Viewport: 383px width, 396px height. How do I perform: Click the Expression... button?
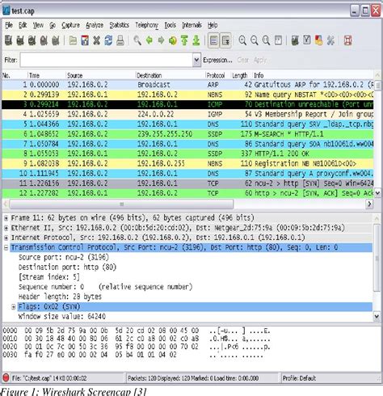coord(217,60)
